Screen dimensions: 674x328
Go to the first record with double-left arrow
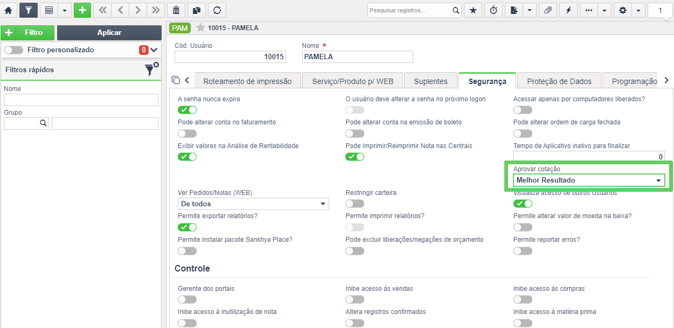coord(102,10)
